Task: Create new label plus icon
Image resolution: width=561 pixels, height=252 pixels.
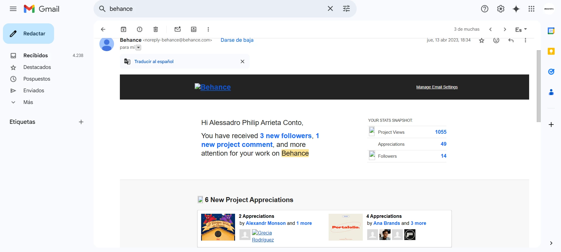Action: point(81,122)
